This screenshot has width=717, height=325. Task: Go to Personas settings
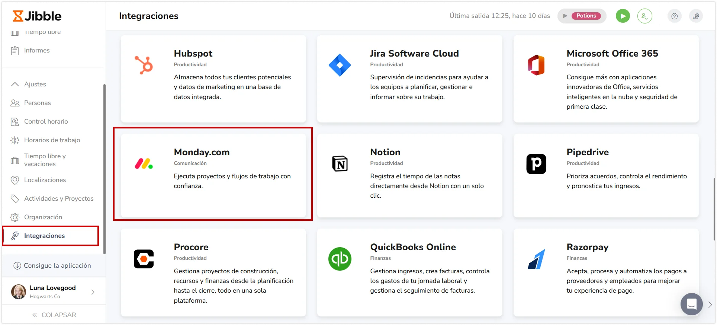[38, 103]
